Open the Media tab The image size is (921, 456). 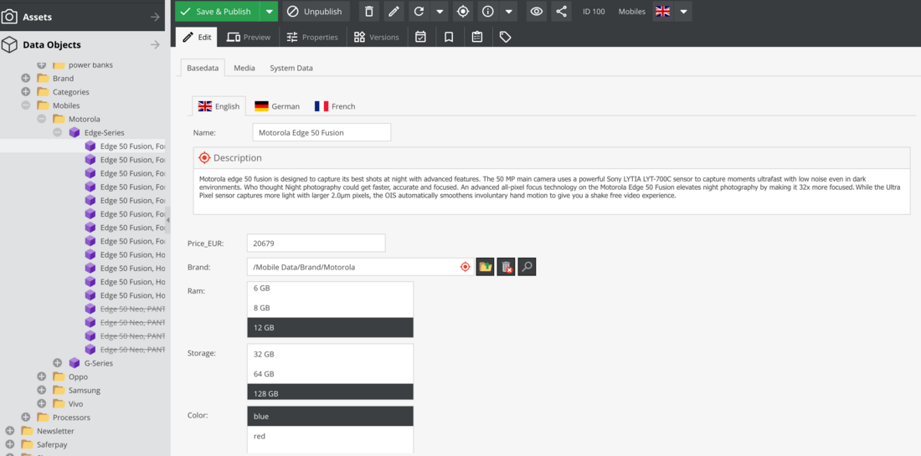point(244,68)
